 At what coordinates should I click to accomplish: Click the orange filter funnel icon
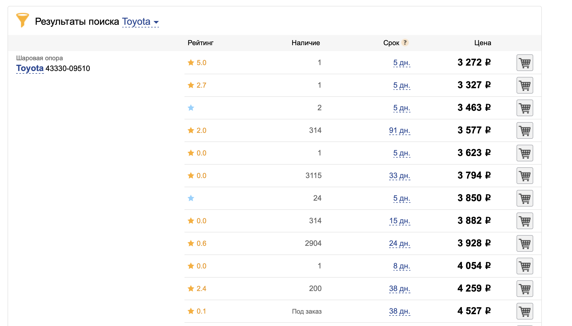click(x=22, y=20)
